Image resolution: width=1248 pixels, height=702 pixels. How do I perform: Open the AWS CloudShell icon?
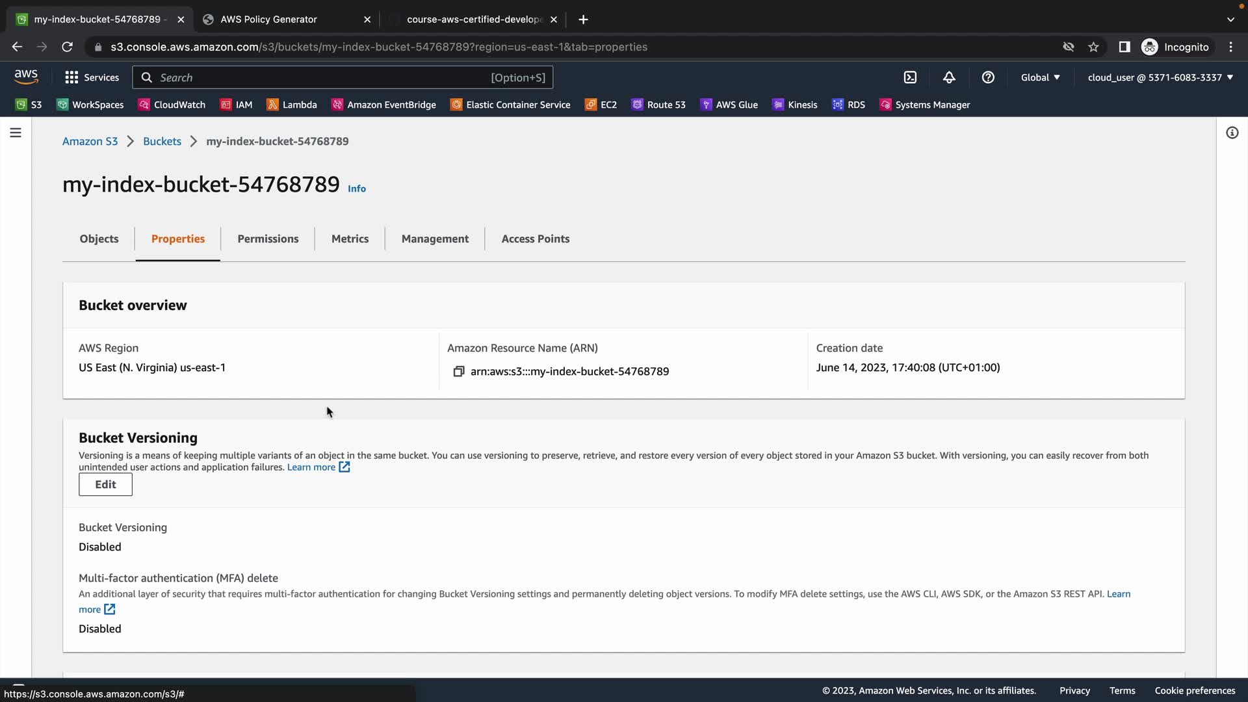coord(910,77)
